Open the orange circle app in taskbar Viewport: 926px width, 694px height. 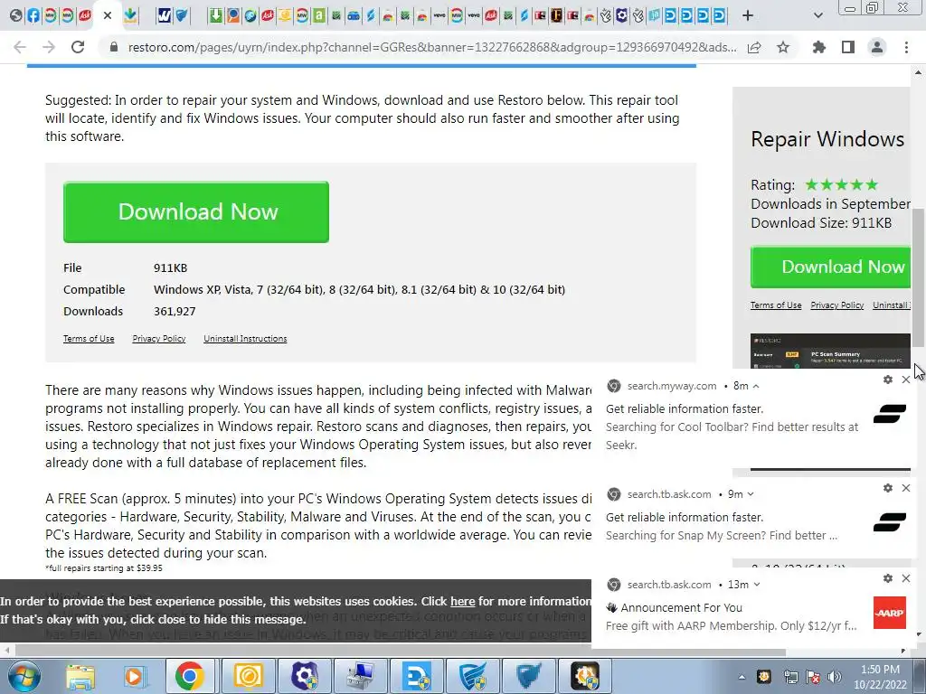tap(248, 676)
